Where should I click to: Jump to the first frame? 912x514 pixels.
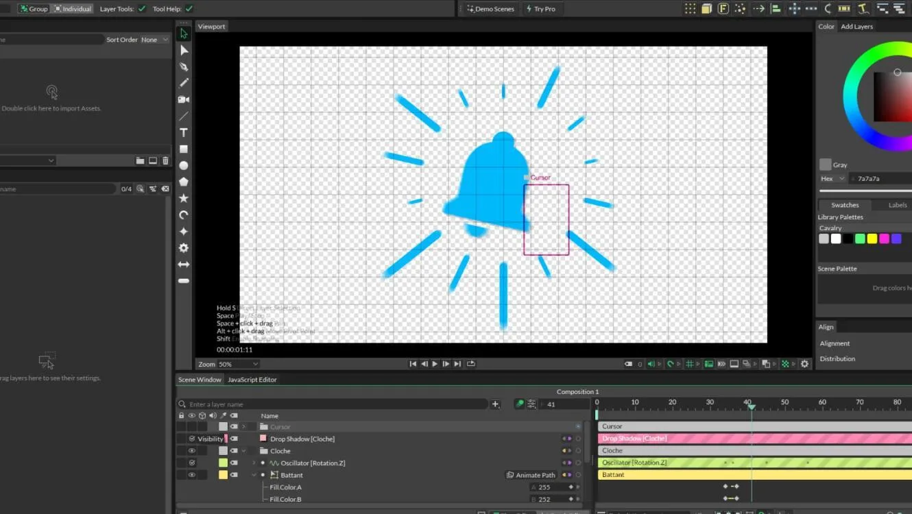pyautogui.click(x=413, y=364)
